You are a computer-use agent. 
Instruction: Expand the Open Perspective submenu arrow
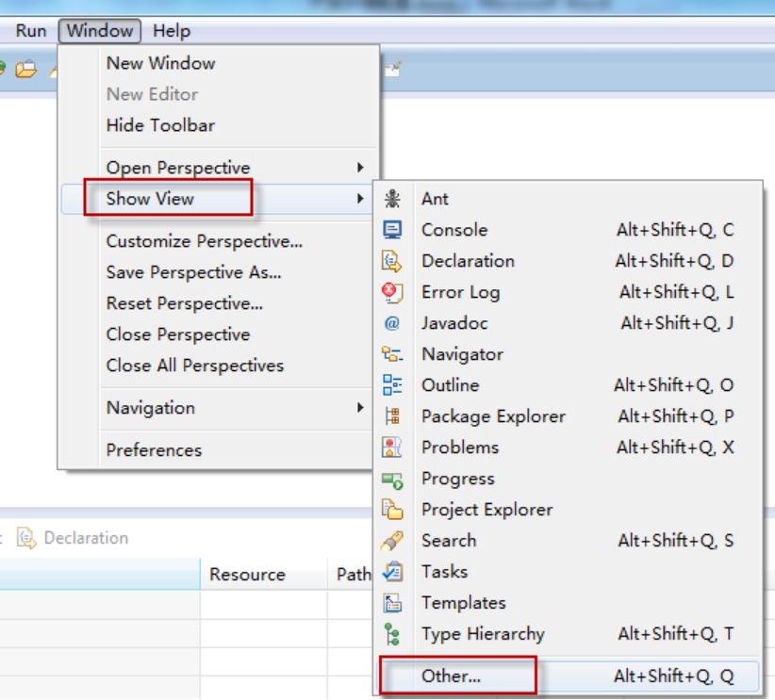pyautogui.click(x=360, y=168)
